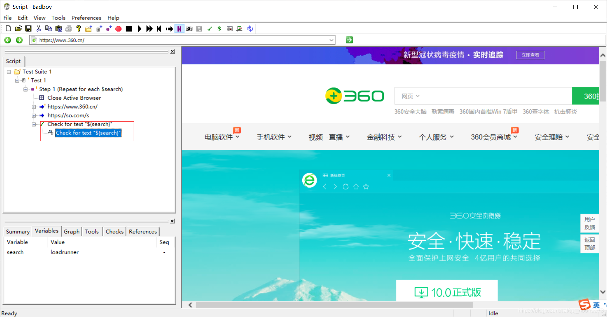Go back with the green left arrow
The image size is (607, 317).
(x=8, y=40)
